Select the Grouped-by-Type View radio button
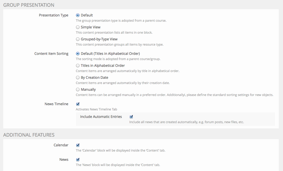 78,39
